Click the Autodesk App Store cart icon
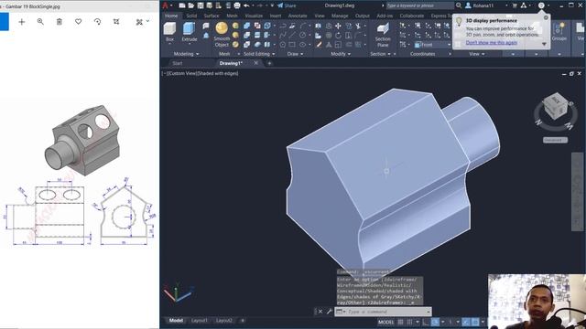 [x=515, y=5]
